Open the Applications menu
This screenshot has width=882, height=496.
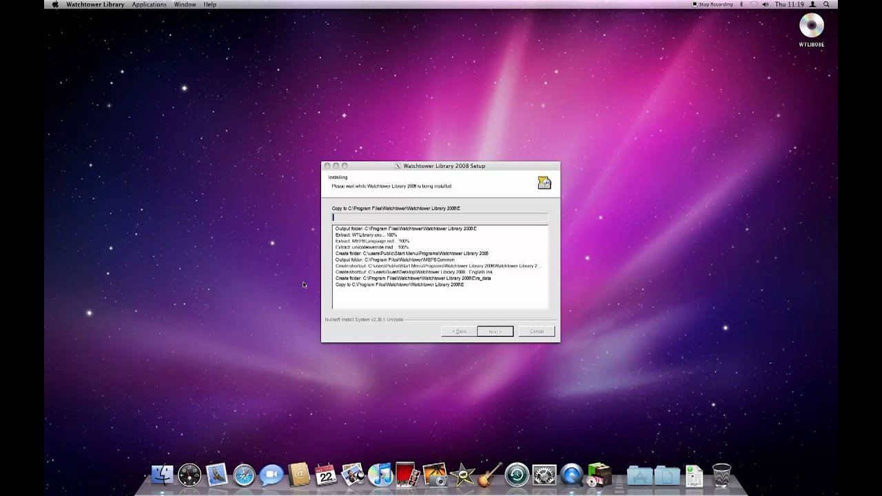[149, 4]
